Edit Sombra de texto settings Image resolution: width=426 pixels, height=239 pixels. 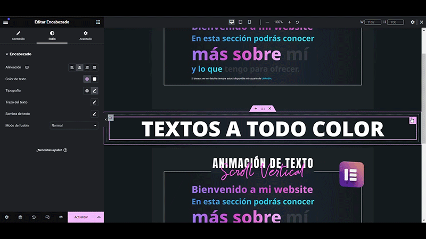pos(94,114)
